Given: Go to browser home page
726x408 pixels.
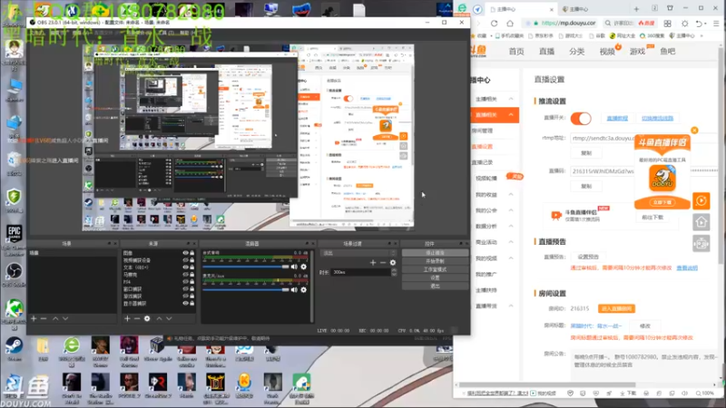Looking at the screenshot, I should pos(510,24).
